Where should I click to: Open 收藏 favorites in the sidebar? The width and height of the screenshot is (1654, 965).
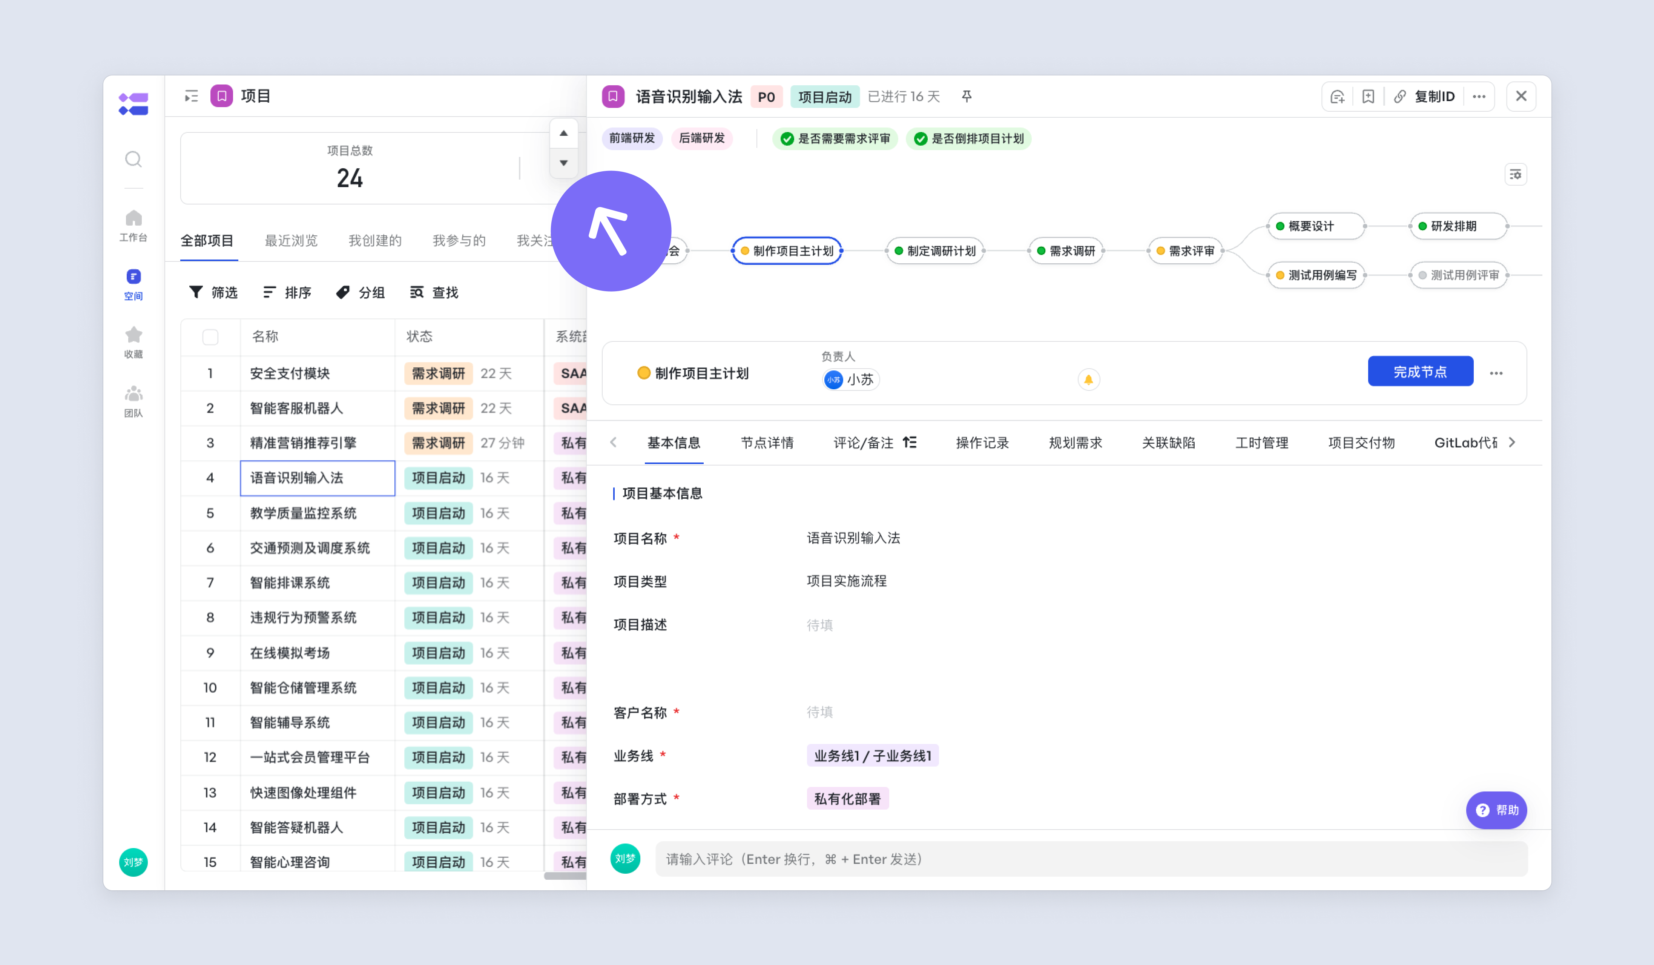pyautogui.click(x=133, y=343)
